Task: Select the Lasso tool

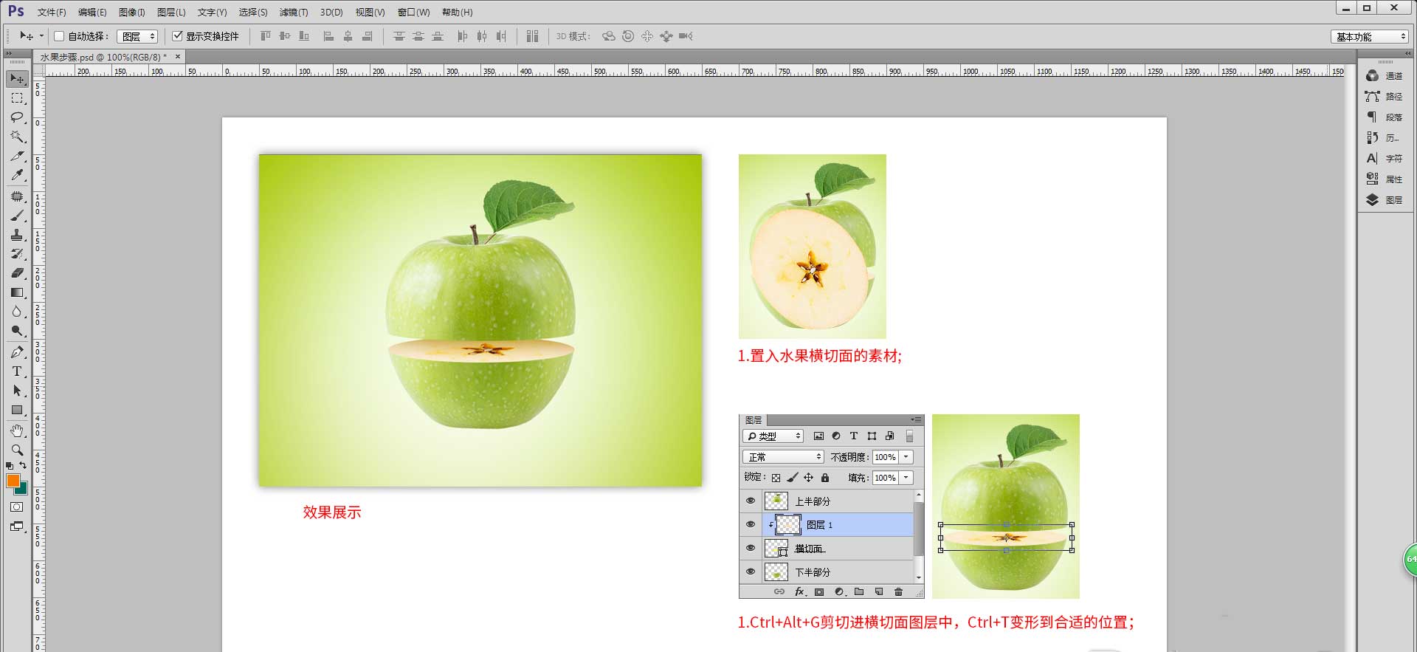Action: coord(17,117)
